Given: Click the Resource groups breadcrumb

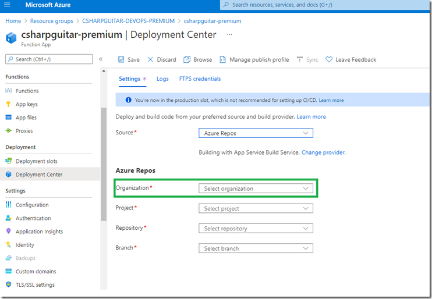Looking at the screenshot, I should click(51, 21).
